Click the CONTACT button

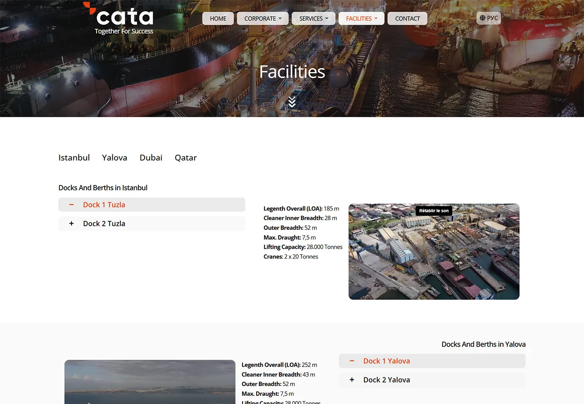click(x=407, y=18)
